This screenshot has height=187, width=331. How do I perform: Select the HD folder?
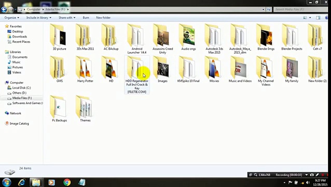[111, 69]
